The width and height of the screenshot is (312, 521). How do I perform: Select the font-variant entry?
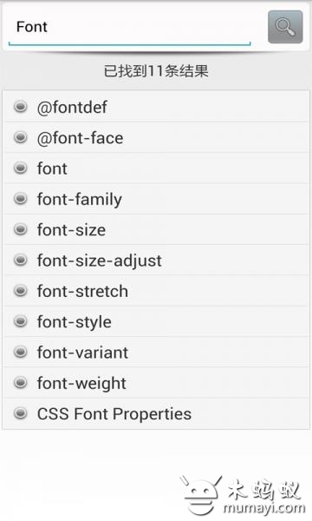coord(156,352)
